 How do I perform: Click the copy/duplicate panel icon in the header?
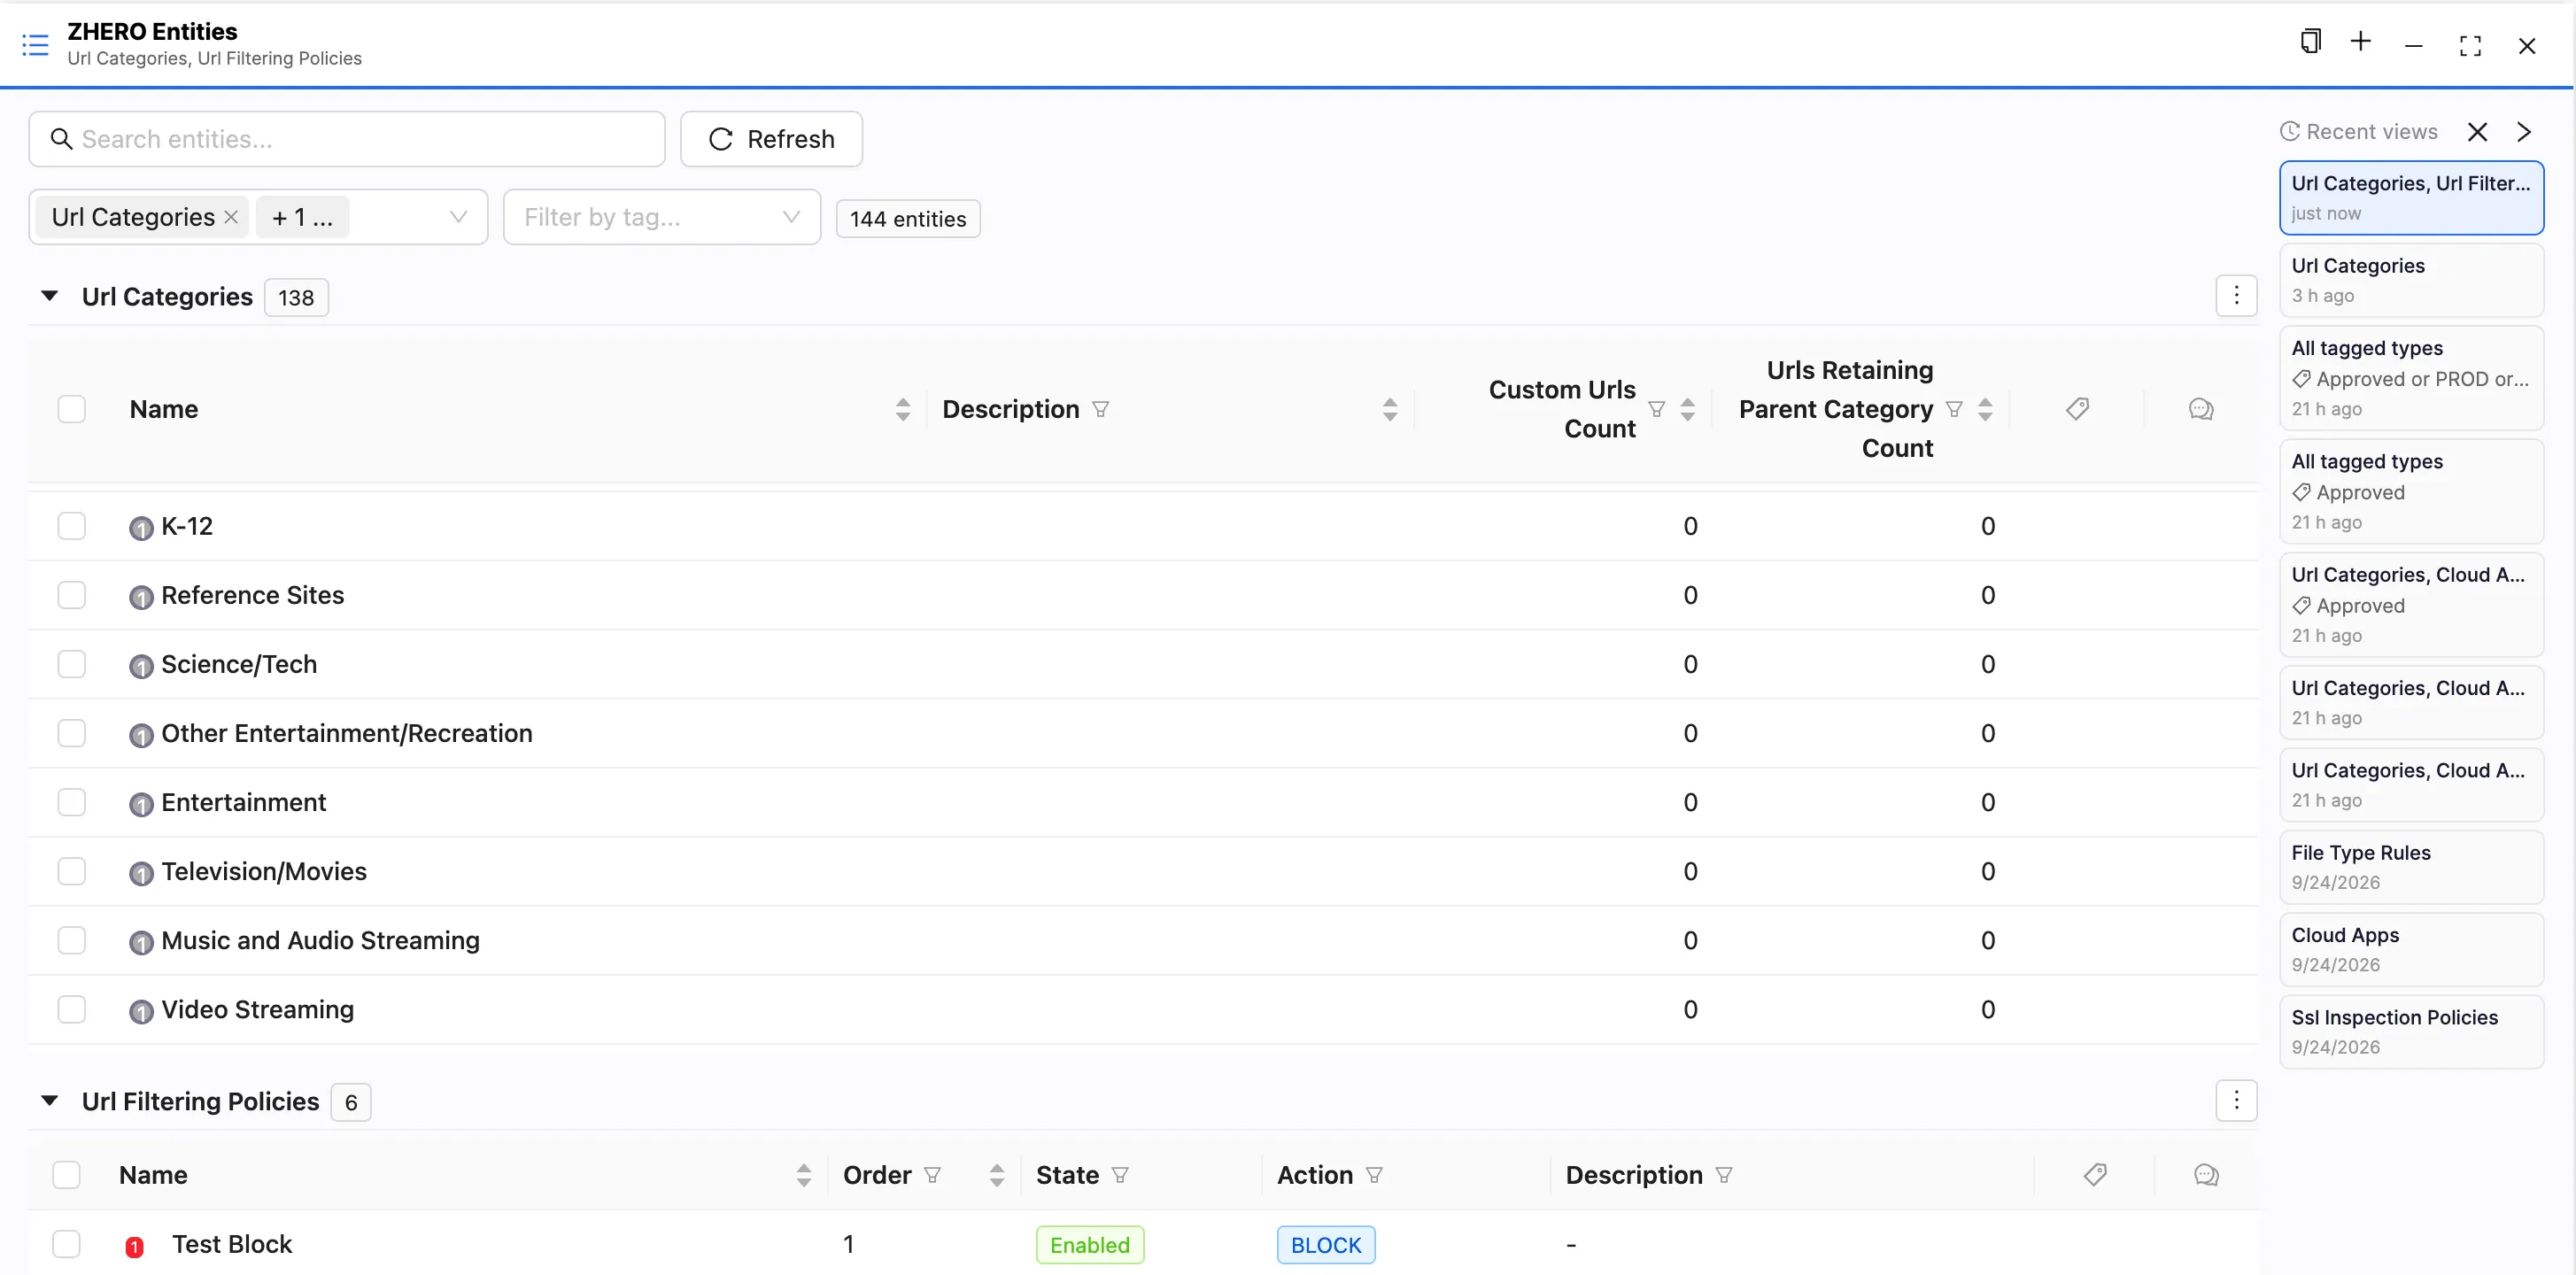tap(2310, 42)
